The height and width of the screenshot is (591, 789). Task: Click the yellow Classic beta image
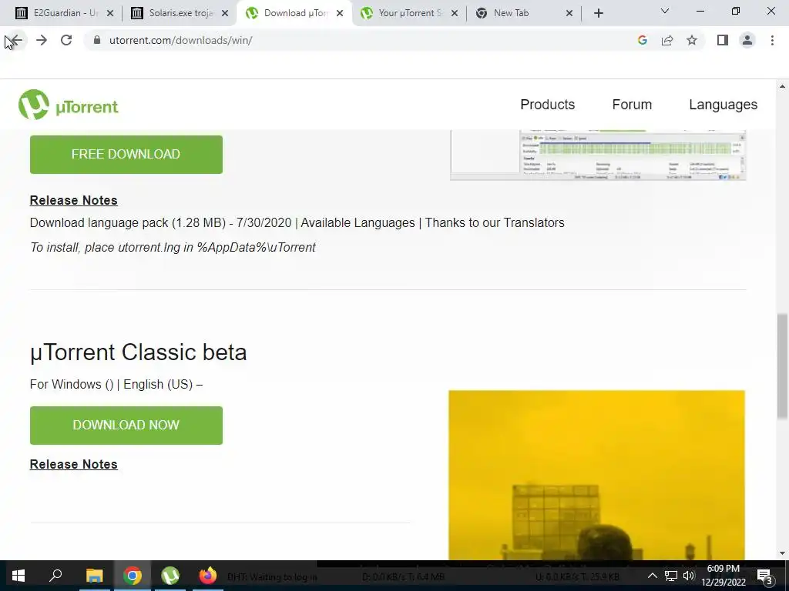(x=597, y=474)
